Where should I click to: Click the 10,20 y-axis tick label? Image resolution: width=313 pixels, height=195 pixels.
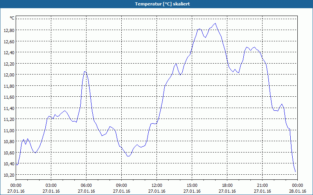(x=9, y=175)
